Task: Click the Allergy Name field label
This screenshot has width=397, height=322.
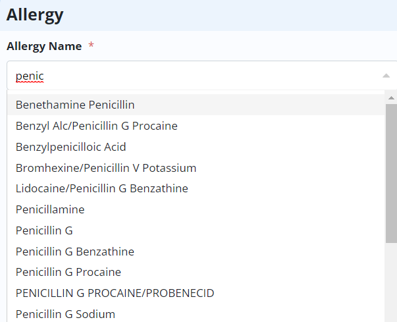Action: click(43, 46)
